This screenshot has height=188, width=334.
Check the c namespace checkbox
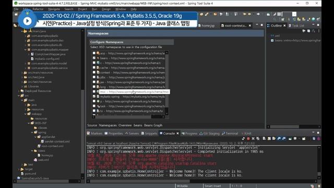94,63
